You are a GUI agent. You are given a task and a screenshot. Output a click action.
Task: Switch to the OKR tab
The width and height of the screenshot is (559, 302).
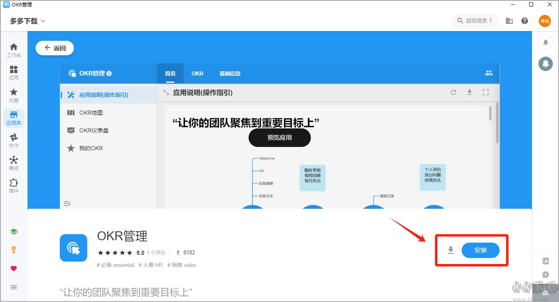(197, 73)
